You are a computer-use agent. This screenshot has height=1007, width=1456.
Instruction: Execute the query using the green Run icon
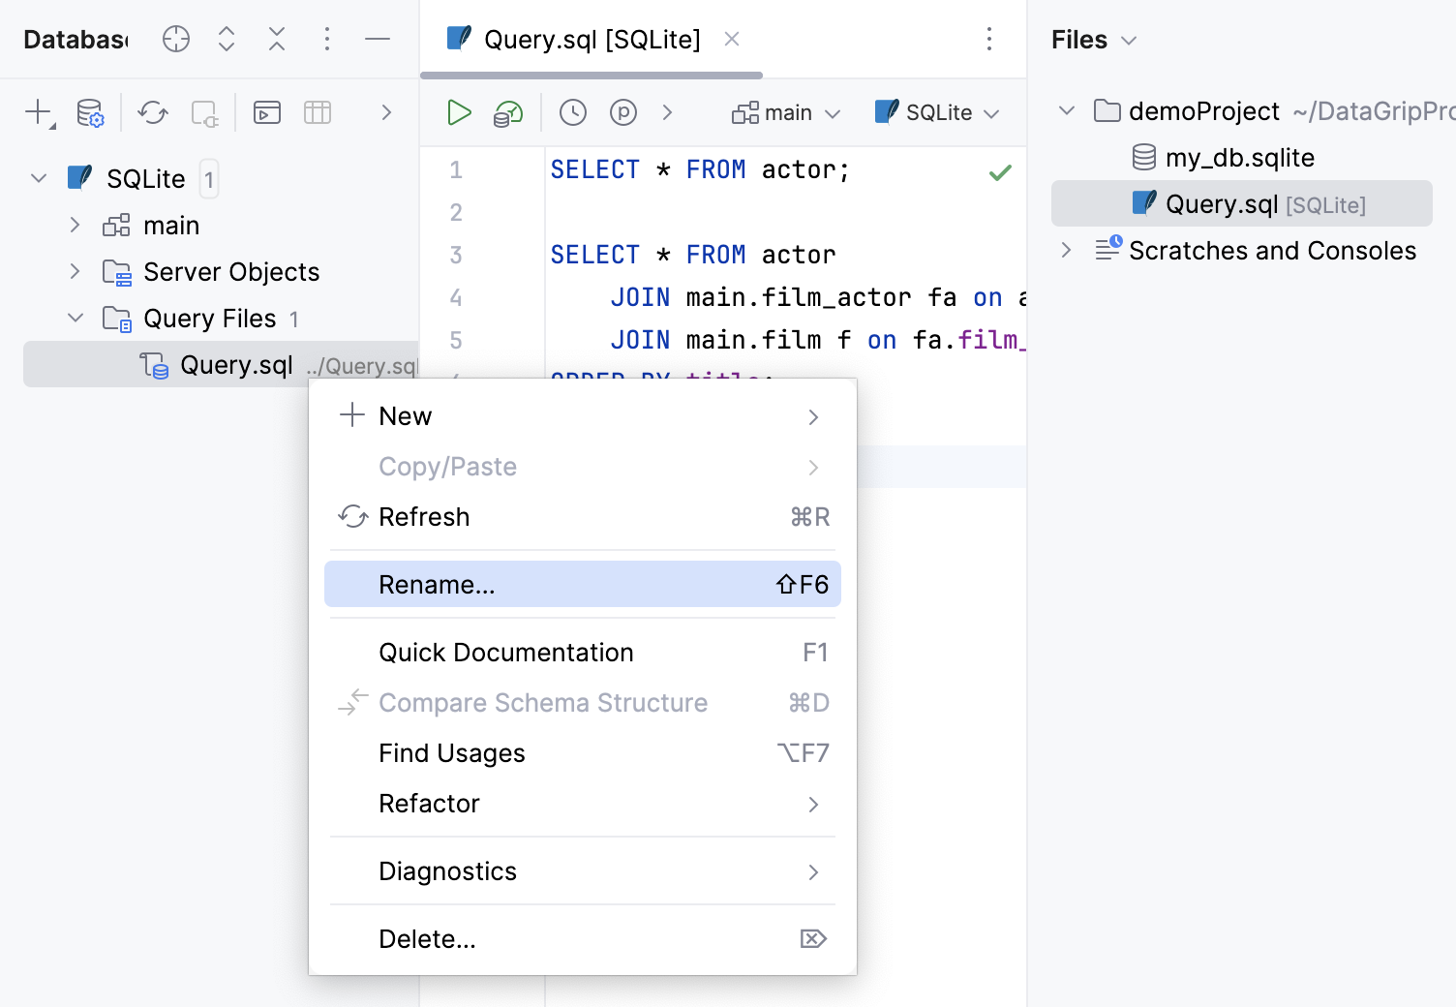[459, 112]
